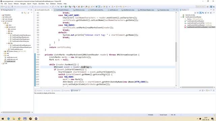The width and height of the screenshot is (216, 121).
Task: Switch to the certificate.xml editor tab
Action: (x=113, y=10)
